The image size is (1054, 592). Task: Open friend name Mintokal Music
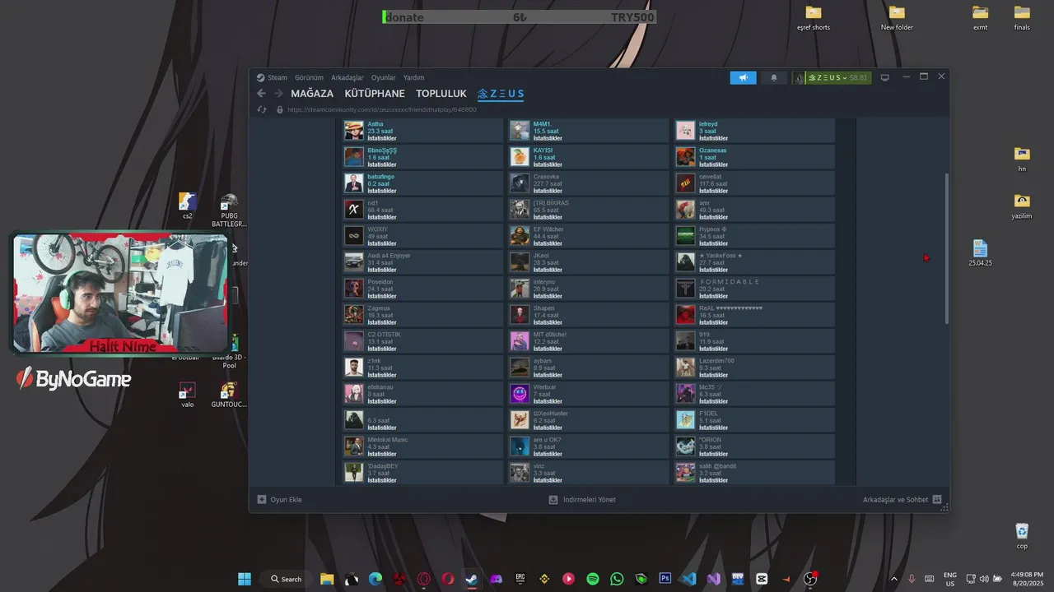point(388,440)
